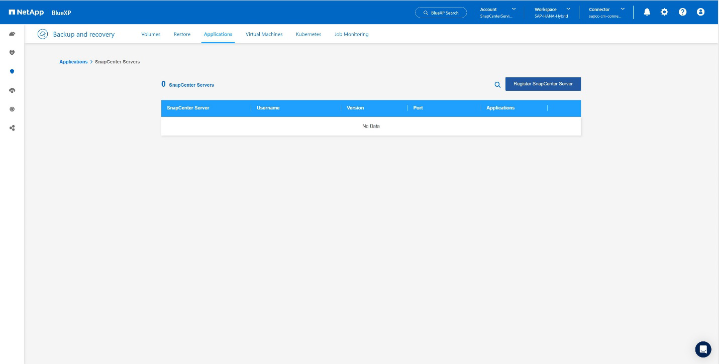Viewport: 719px width, 364px height.
Task: Click the Extensions nodes sidebar icon
Action: 12,128
